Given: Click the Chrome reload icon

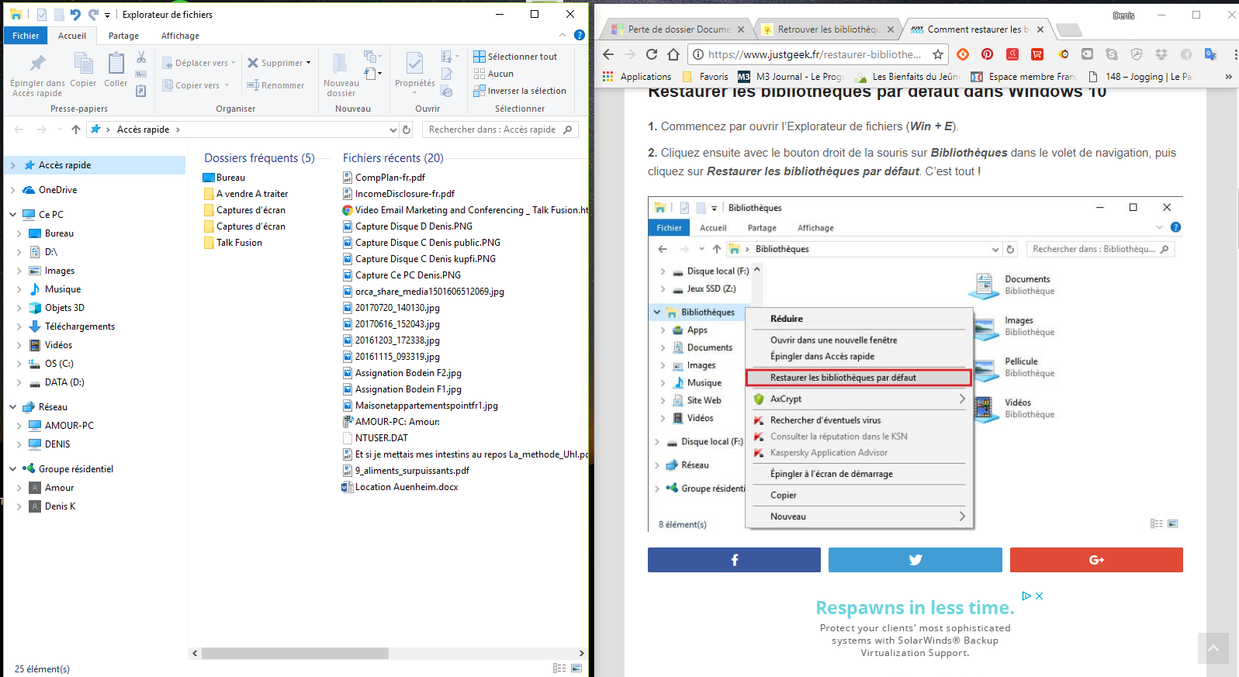Looking at the screenshot, I should (652, 54).
